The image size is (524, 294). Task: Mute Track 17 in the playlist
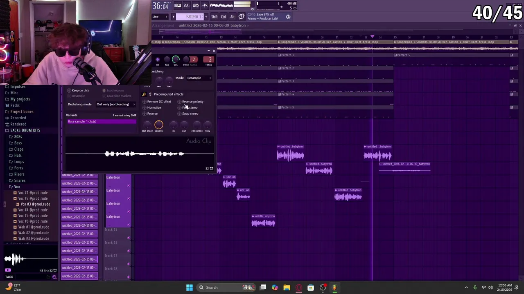tap(129, 264)
